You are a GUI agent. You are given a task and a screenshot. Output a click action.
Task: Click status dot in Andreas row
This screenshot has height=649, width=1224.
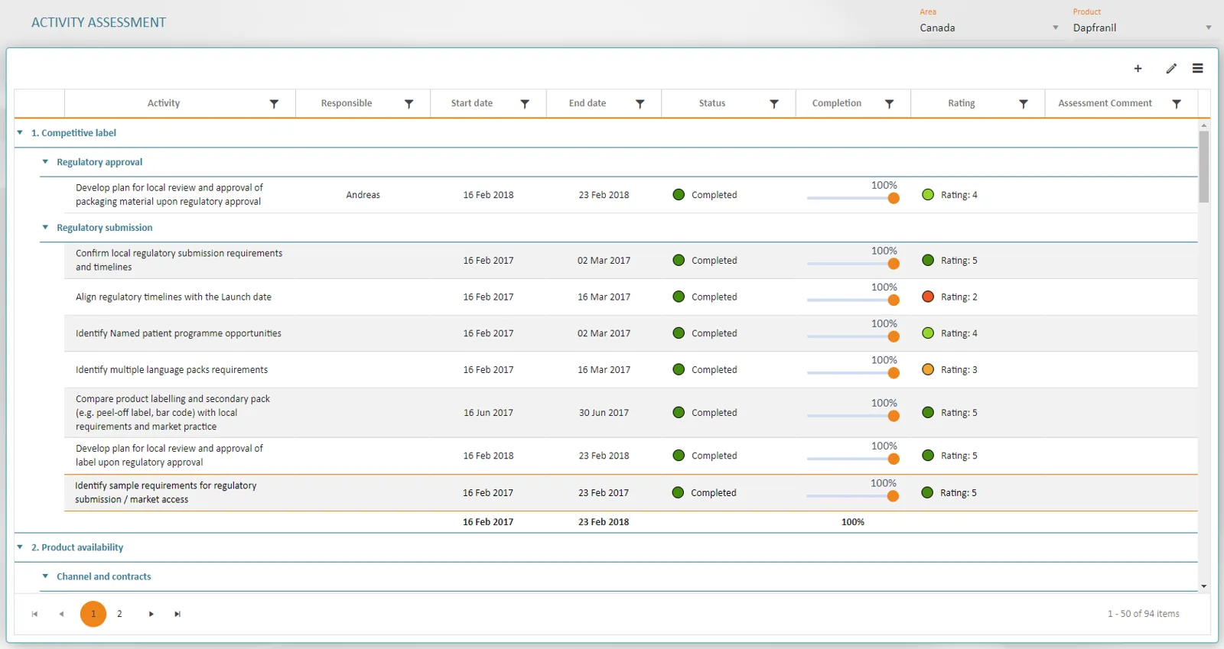click(679, 194)
